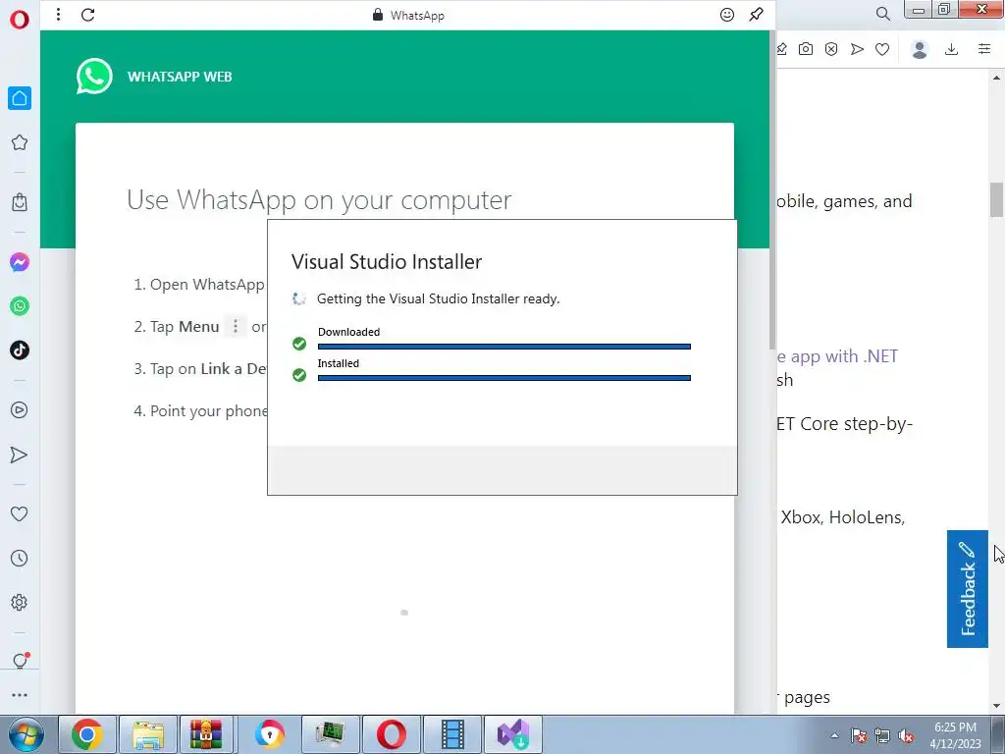
Task: Open TikTok from the Opera sidebar
Action: (20, 350)
